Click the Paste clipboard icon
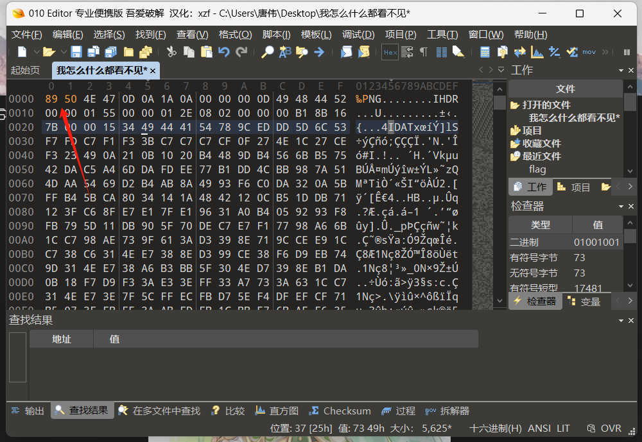This screenshot has width=642, height=442. [206, 52]
